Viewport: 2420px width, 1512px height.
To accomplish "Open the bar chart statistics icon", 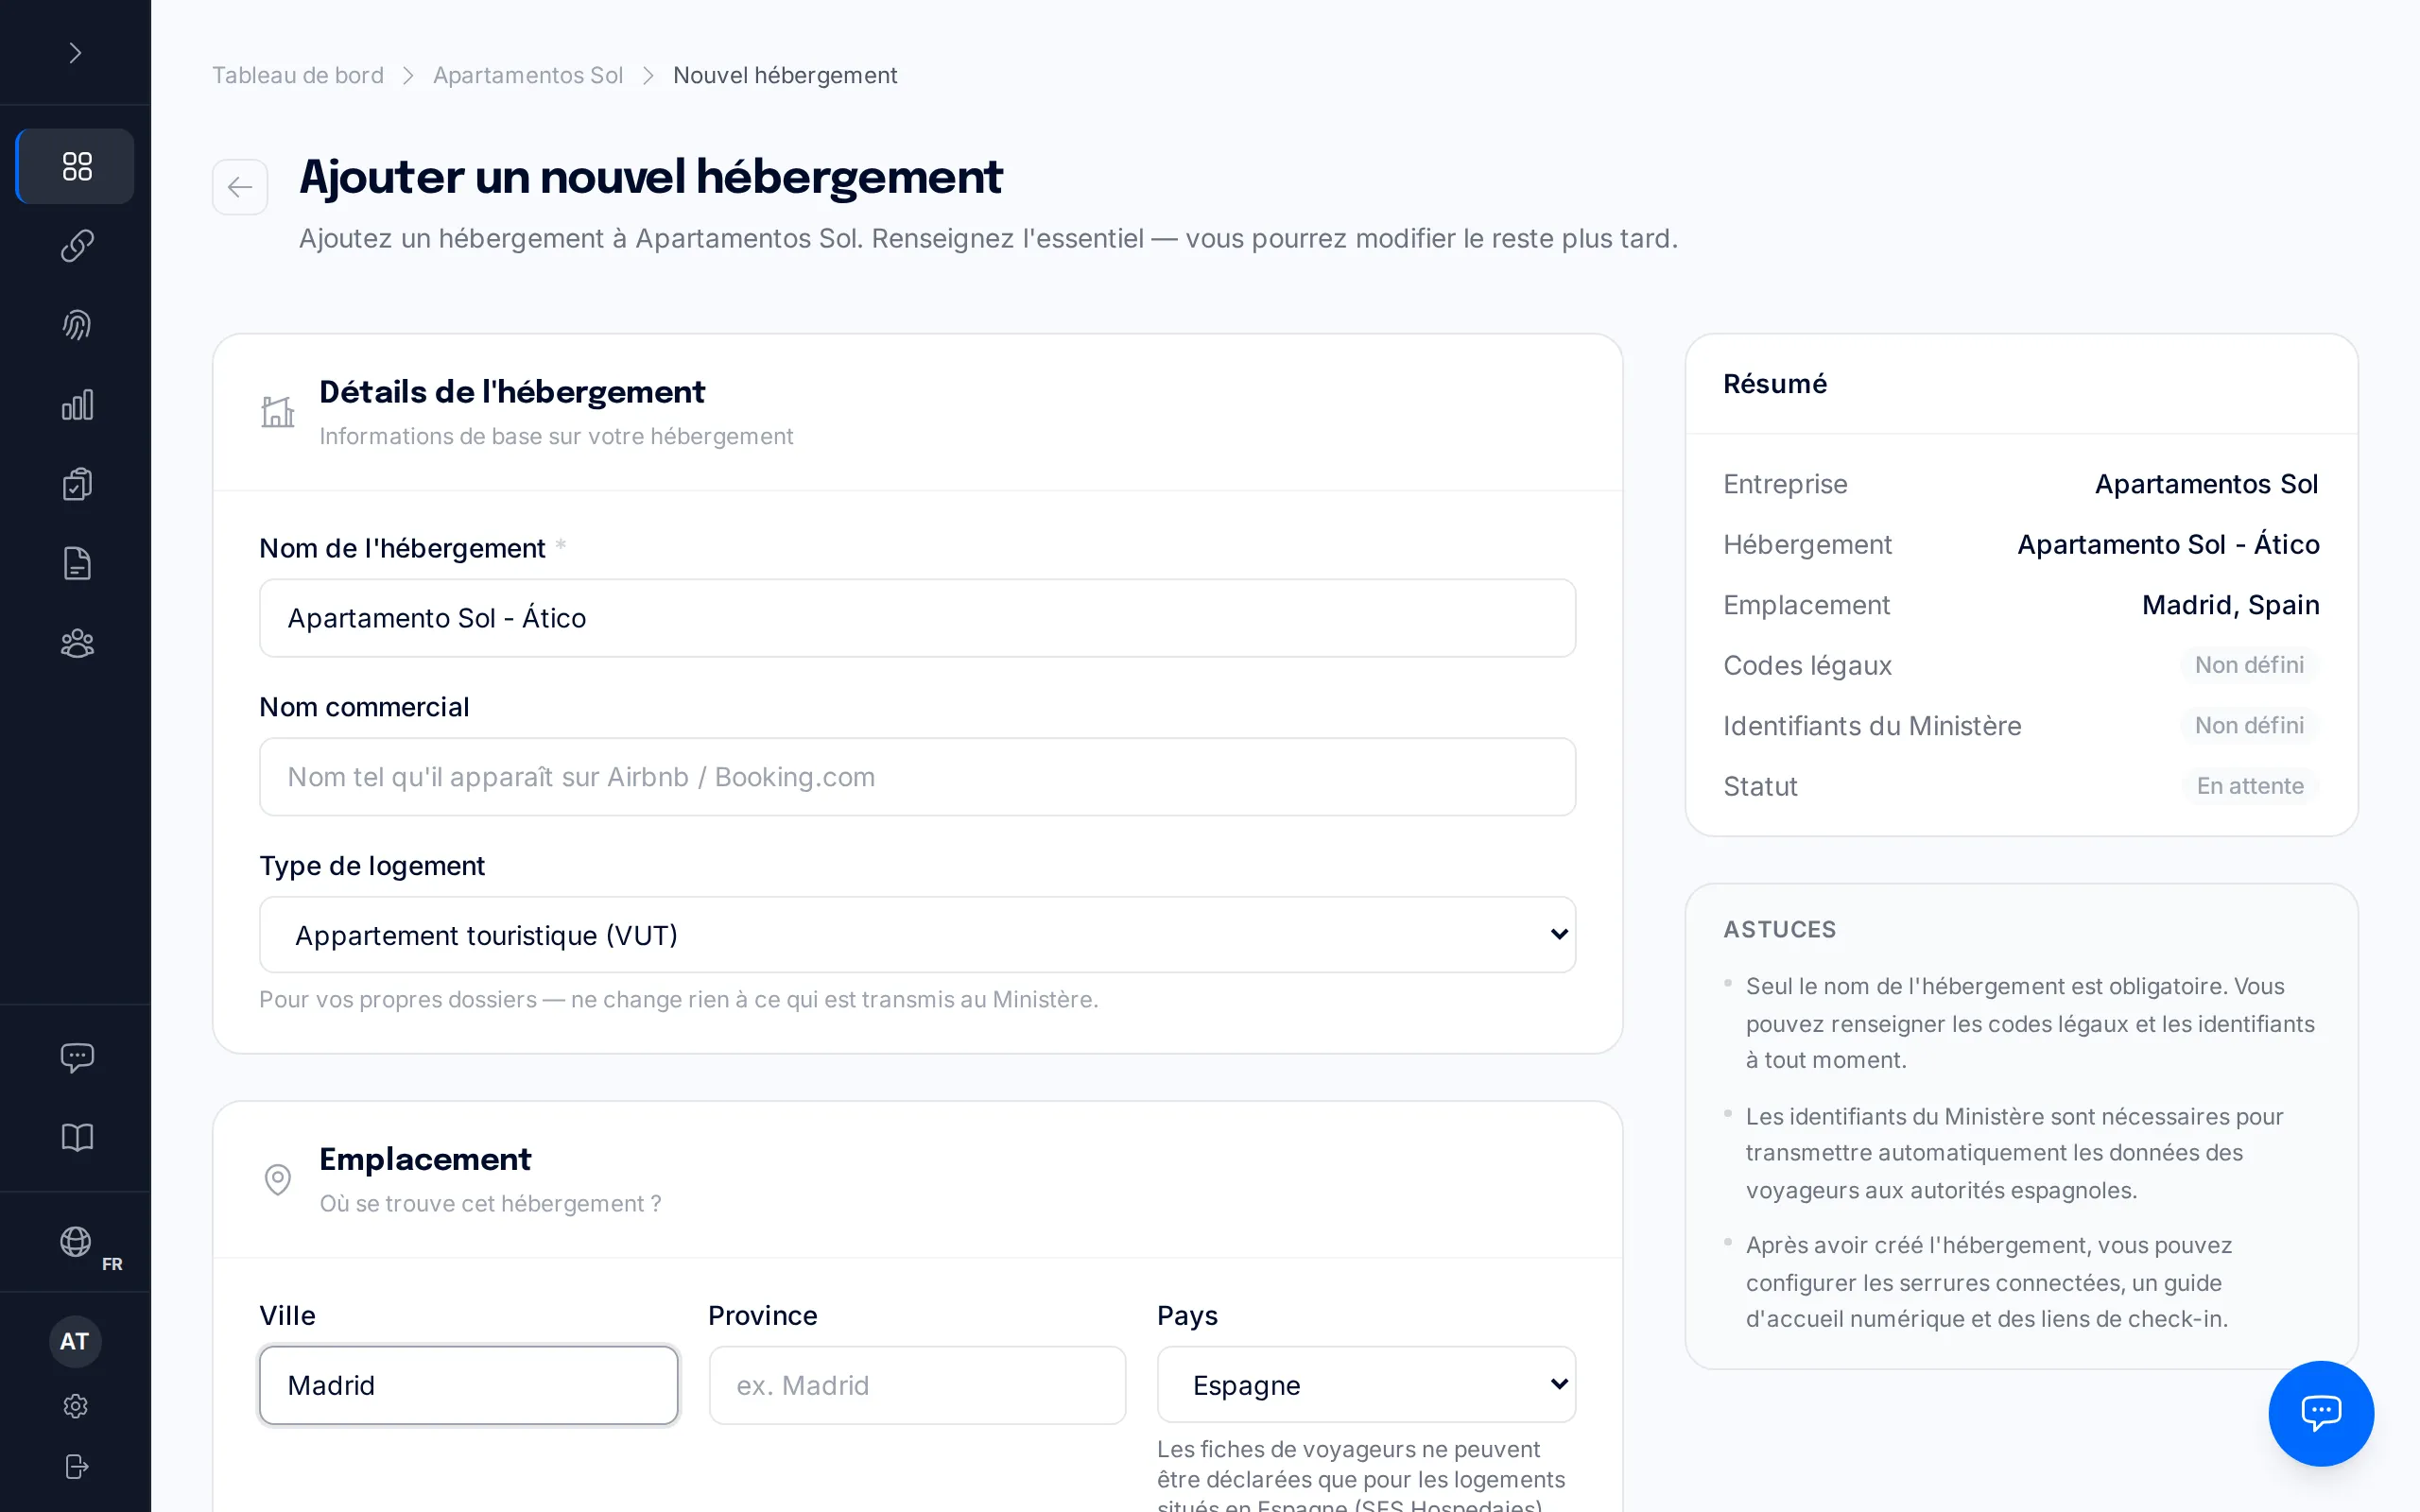I will [x=76, y=405].
